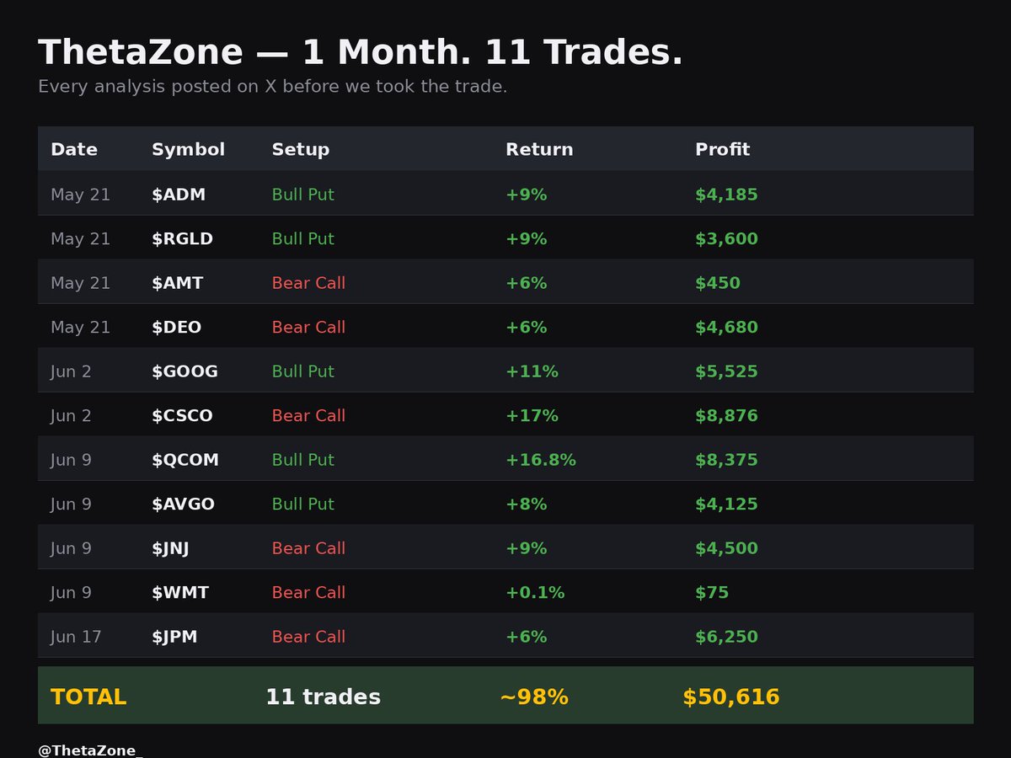1011x758 pixels.
Task: Click the 'Return' column header
Action: click(x=539, y=149)
